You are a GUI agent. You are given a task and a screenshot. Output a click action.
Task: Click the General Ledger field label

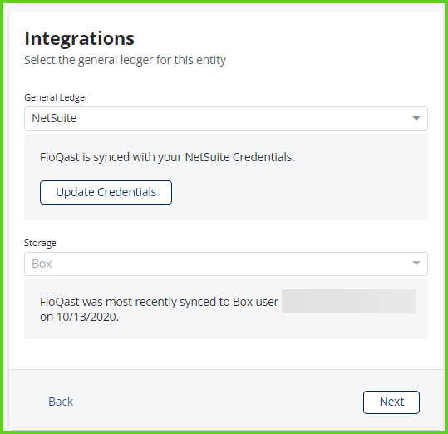(57, 97)
